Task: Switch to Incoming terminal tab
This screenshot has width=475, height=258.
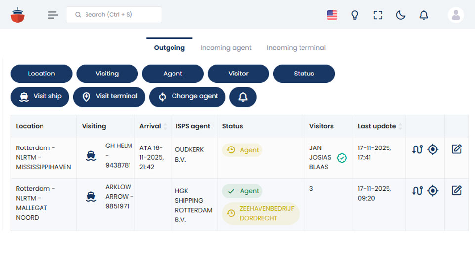Action: point(296,48)
